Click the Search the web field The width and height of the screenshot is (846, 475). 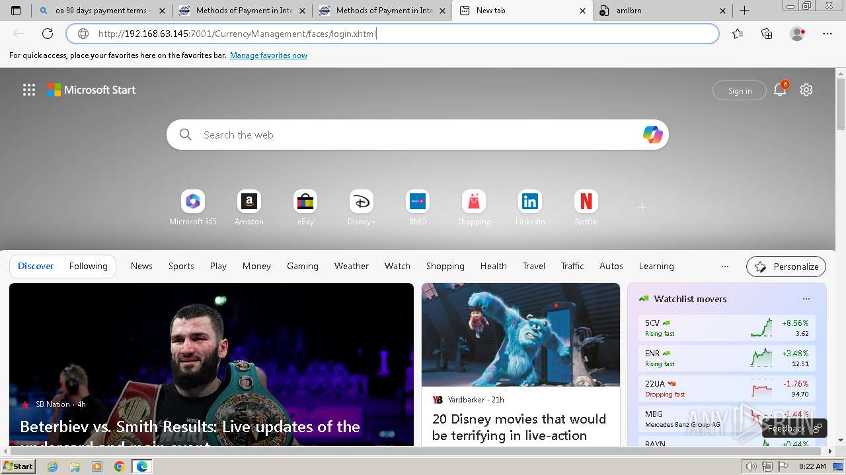(418, 135)
